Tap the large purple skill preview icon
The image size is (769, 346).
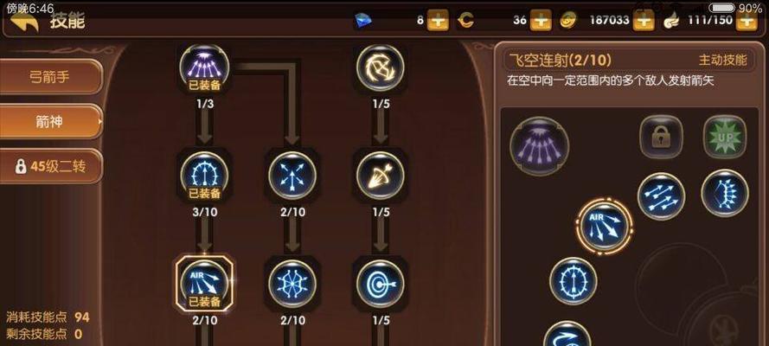coord(540,146)
